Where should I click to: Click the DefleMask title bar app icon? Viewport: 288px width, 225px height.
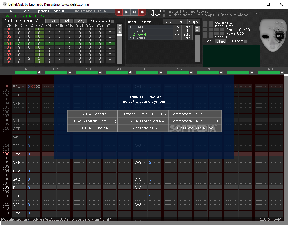click(x=5, y=4)
